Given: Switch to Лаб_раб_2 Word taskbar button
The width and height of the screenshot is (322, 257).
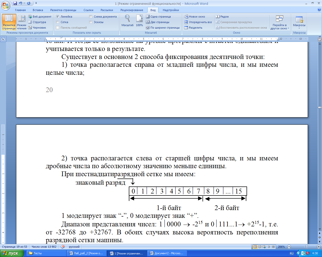Looking at the screenshot, I should [87, 253].
